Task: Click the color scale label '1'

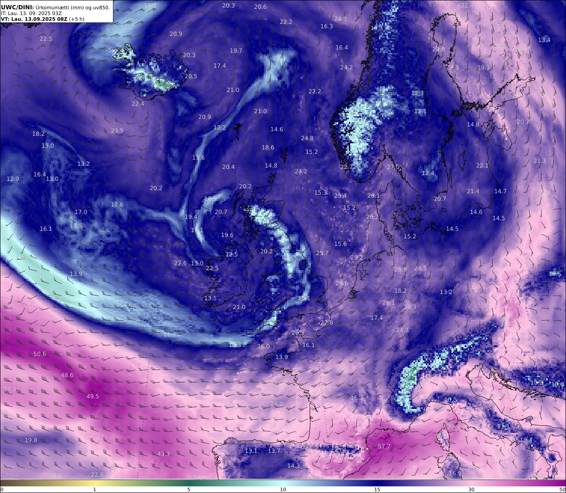Action: point(95,489)
